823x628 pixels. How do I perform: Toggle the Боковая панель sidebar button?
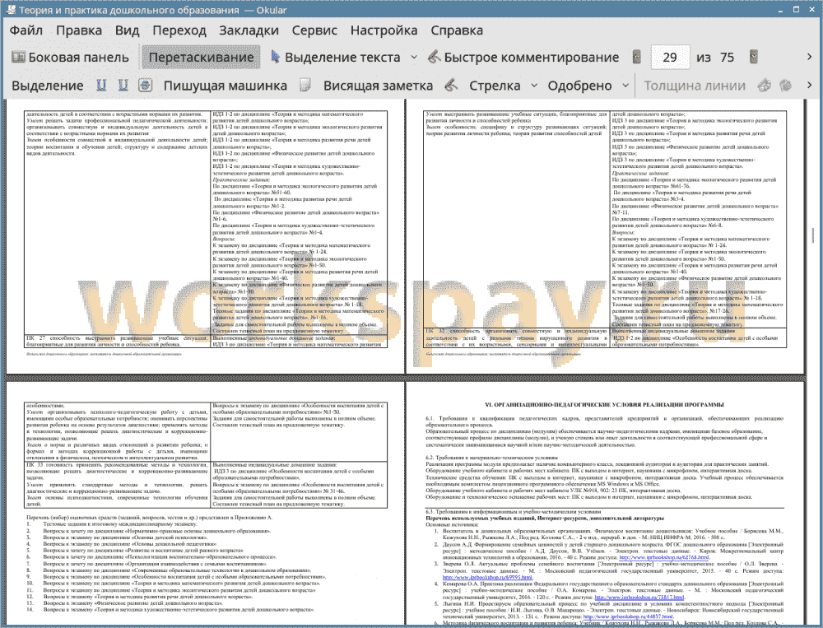(70, 58)
